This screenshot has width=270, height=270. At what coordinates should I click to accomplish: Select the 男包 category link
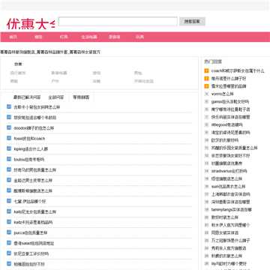(x=138, y=73)
